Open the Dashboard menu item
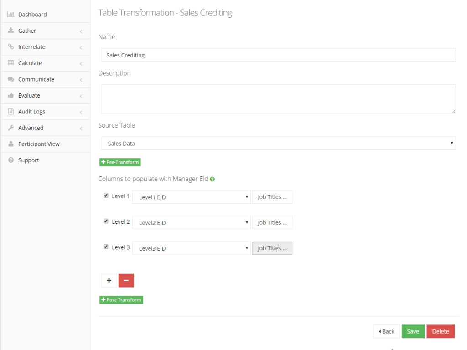Image resolution: width=467 pixels, height=350 pixels. (x=46, y=14)
